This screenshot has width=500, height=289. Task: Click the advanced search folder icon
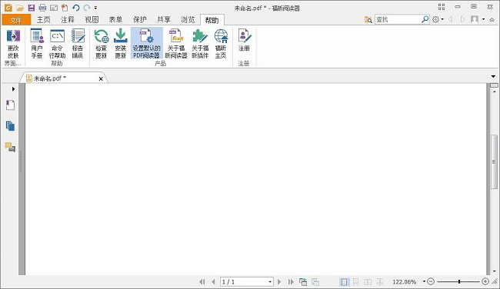(368, 20)
